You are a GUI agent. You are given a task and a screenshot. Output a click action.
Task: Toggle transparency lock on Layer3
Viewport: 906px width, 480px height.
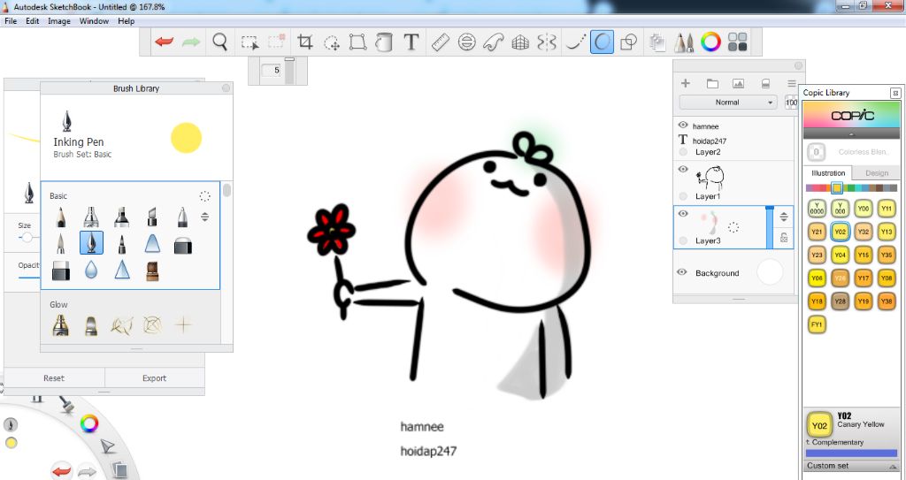pyautogui.click(x=784, y=237)
